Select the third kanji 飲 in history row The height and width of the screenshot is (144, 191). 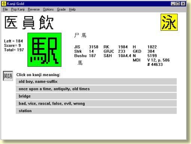click(46, 22)
